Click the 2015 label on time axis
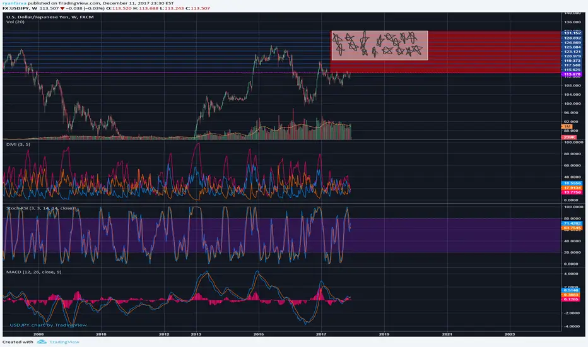The width and height of the screenshot is (588, 347). (x=258, y=334)
